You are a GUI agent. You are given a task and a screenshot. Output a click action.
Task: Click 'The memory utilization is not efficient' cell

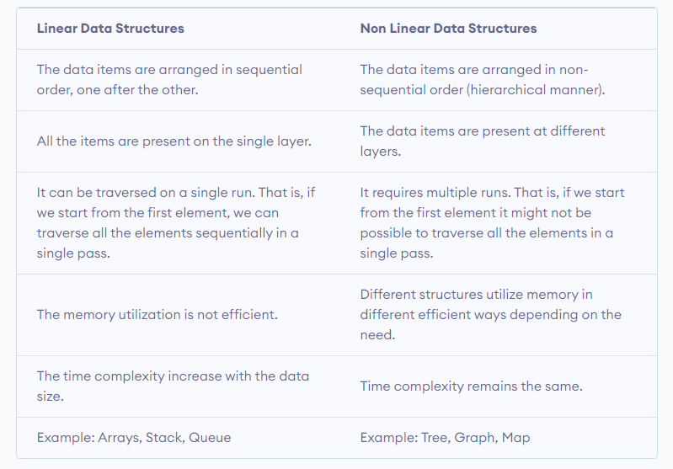click(x=157, y=315)
